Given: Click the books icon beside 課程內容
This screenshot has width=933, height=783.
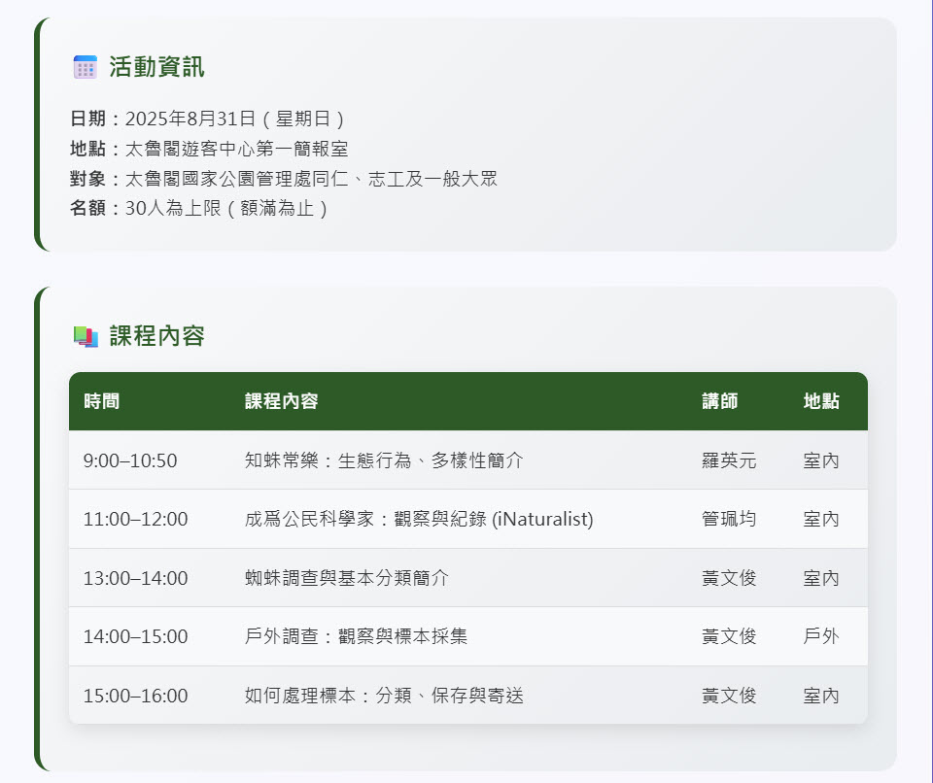Looking at the screenshot, I should pos(84,335).
